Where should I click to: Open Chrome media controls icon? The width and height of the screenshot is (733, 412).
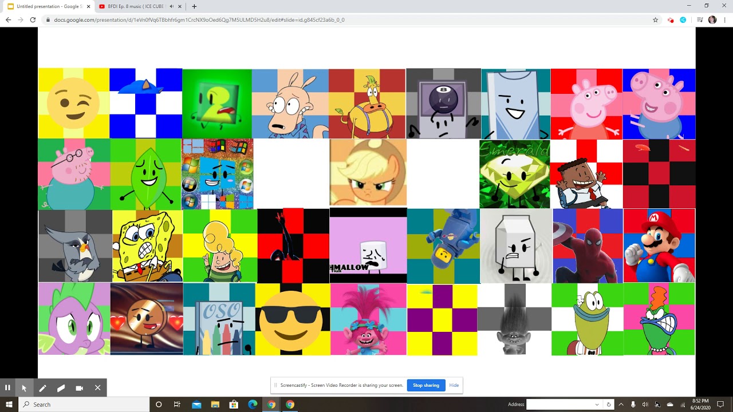[x=700, y=19]
